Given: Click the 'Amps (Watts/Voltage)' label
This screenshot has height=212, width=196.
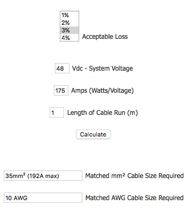Looking at the screenshot, I should tap(102, 91).
